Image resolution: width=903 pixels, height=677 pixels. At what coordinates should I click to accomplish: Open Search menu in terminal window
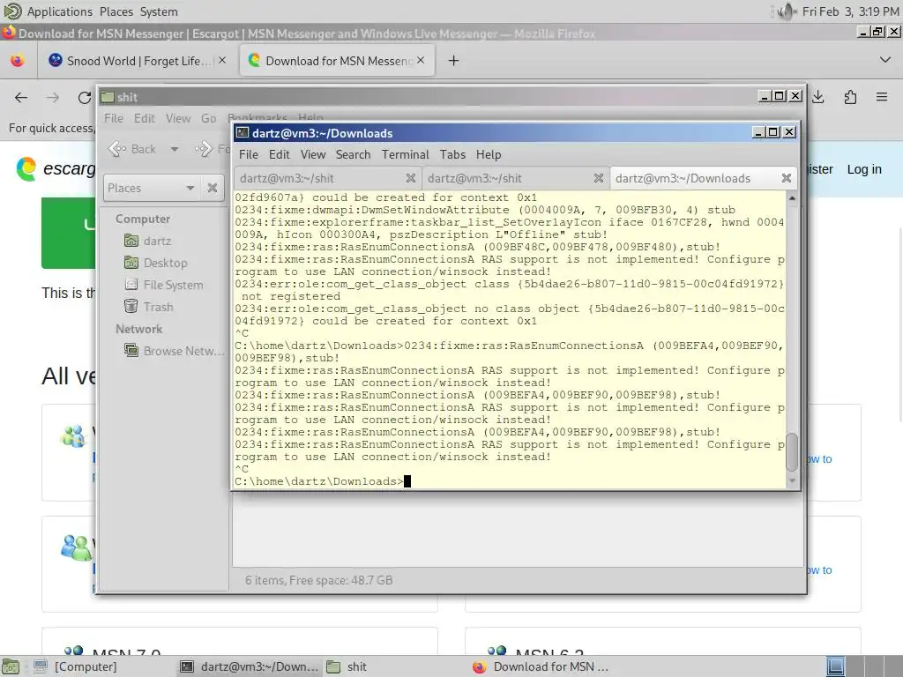tap(353, 154)
